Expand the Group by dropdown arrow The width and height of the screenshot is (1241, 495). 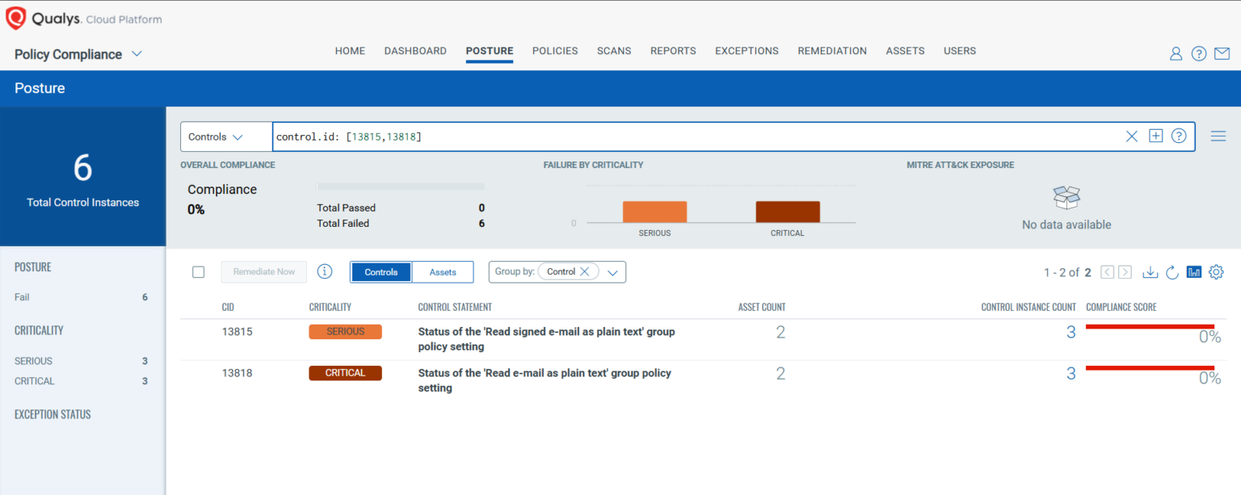[612, 272]
